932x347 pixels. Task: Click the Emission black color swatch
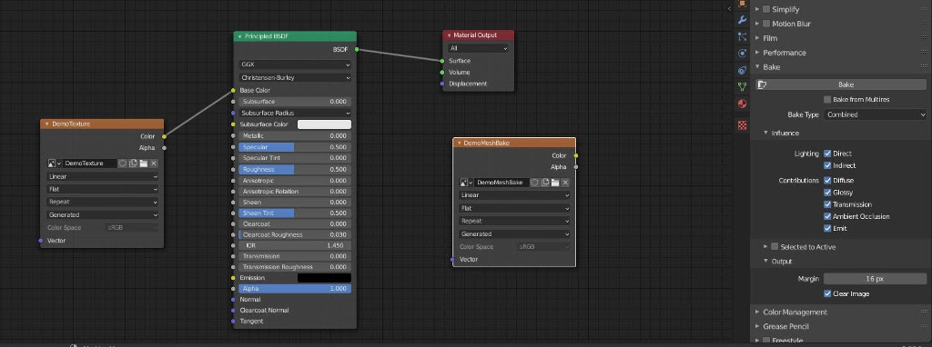pyautogui.click(x=324, y=278)
